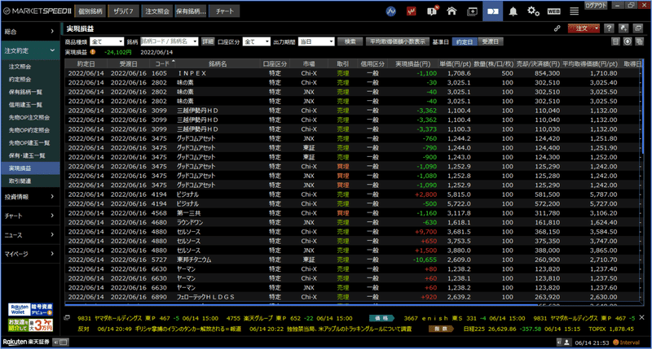The image size is (652, 349).
Task: Click the WEB icon in top bar
Action: [x=554, y=11]
